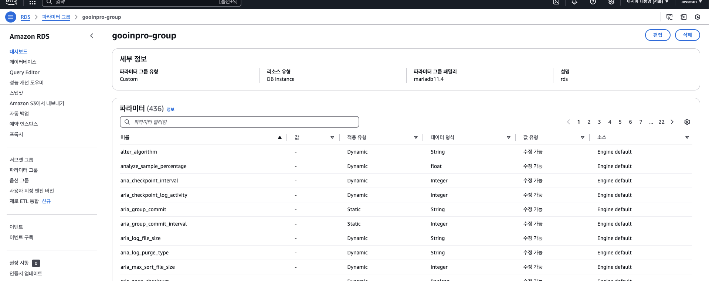
Task: Open the tutorials panel icon beside breadcrumbs
Action: point(683,17)
